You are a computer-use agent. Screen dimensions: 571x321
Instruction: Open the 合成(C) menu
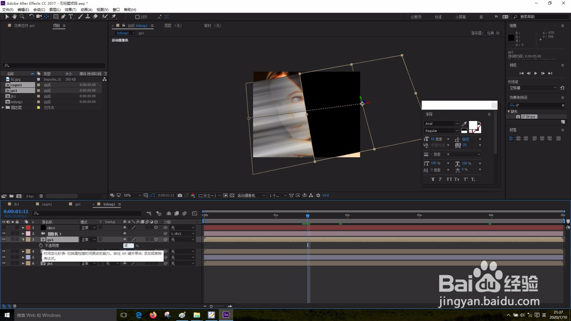(x=39, y=10)
